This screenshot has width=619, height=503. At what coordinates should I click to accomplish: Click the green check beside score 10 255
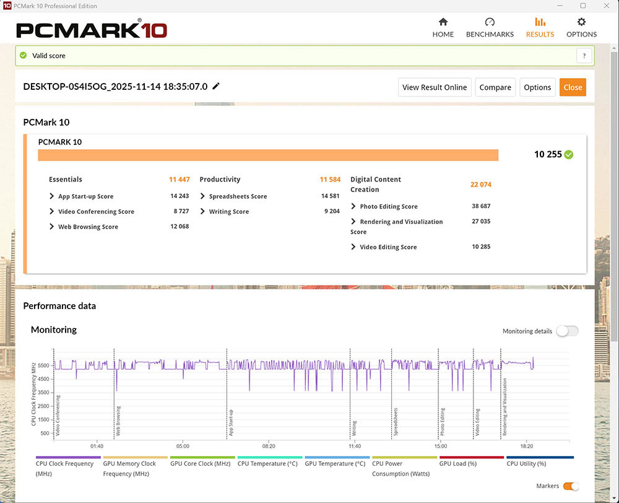coord(569,154)
